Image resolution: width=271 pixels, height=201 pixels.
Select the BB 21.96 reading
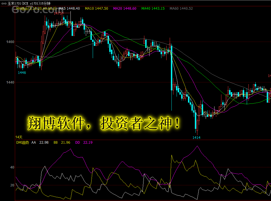[x=62, y=143]
